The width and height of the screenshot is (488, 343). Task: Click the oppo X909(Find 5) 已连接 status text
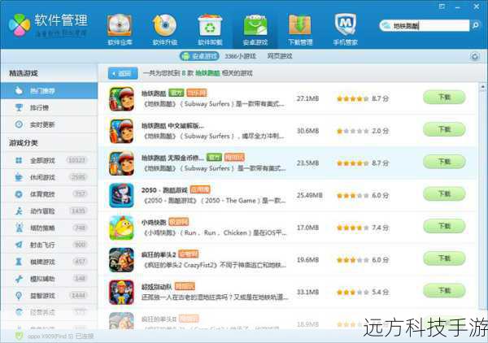60,336
